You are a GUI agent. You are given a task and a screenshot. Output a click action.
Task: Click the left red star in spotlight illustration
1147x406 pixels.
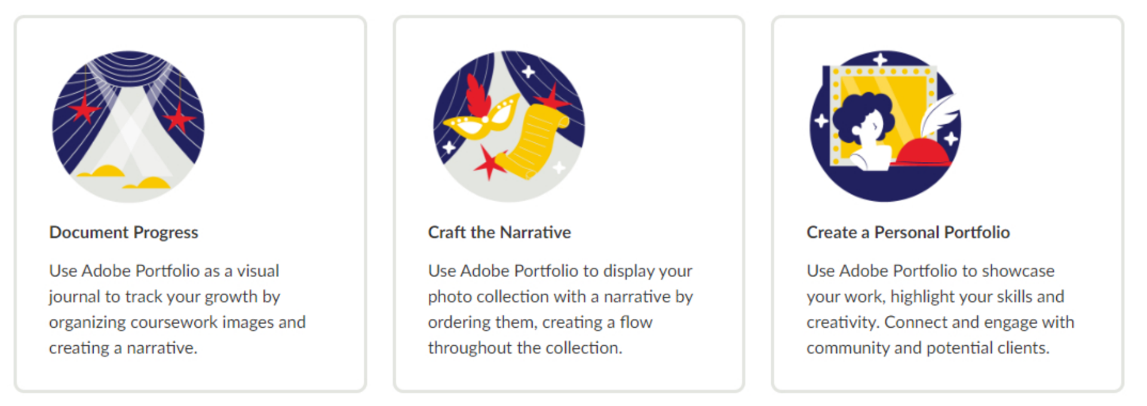pos(84,109)
